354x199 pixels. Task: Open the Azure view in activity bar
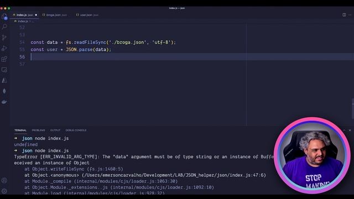[x=4, y=81]
